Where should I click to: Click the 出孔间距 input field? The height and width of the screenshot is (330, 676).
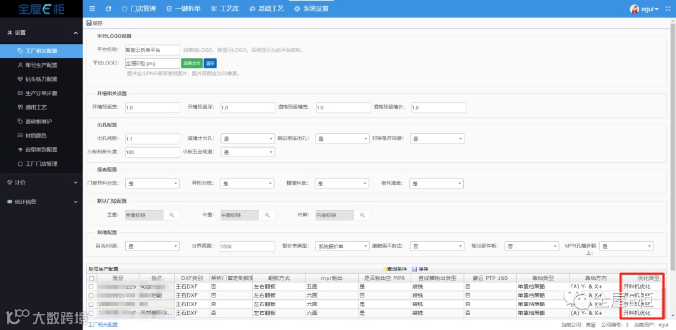152,138
